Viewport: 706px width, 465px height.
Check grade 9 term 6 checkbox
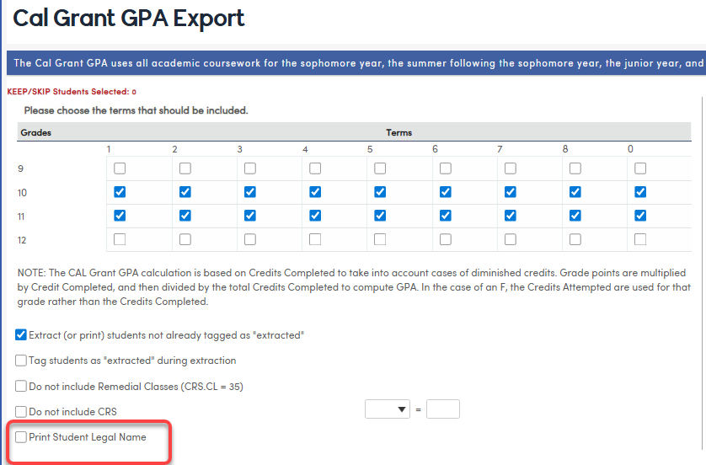pyautogui.click(x=446, y=168)
